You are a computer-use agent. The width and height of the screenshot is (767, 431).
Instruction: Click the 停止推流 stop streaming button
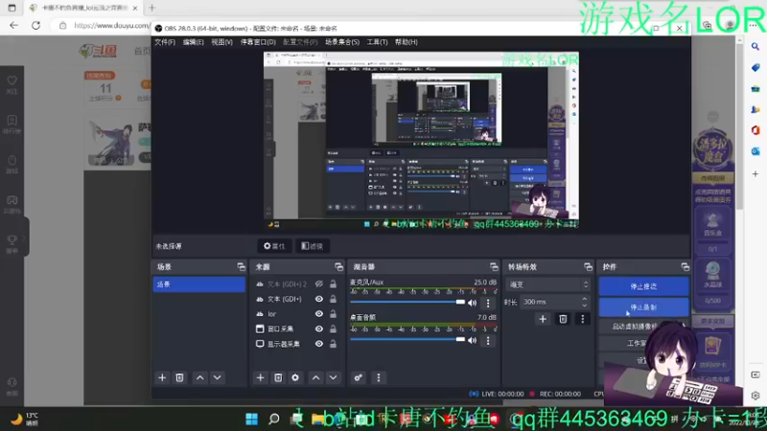(x=643, y=286)
